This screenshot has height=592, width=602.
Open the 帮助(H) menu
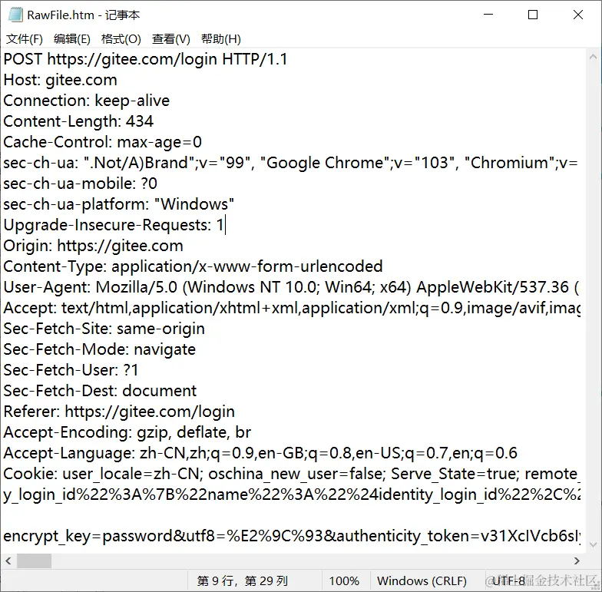[221, 38]
